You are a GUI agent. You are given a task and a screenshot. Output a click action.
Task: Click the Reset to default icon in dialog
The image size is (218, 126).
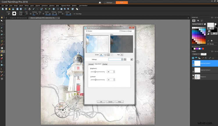[132, 59]
